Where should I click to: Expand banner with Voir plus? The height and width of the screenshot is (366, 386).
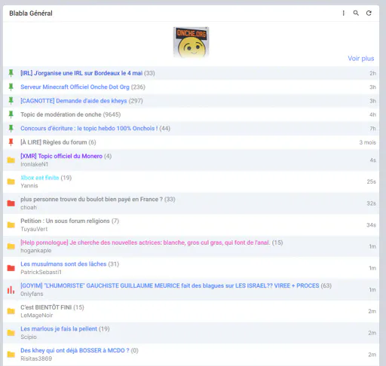tap(361, 59)
